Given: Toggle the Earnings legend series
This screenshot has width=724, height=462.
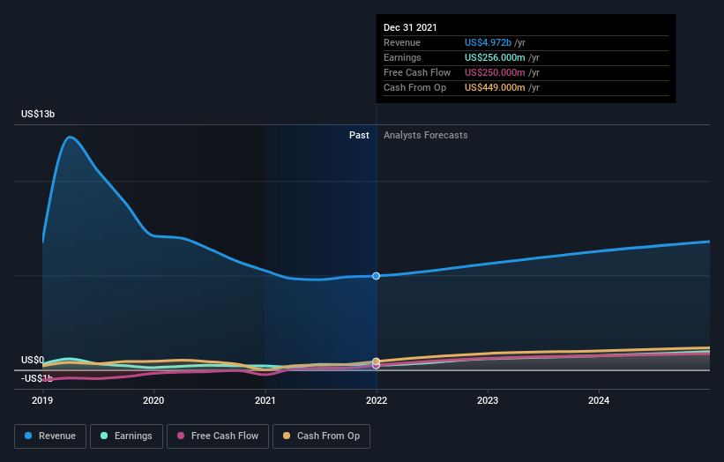Looking at the screenshot, I should coord(126,436).
